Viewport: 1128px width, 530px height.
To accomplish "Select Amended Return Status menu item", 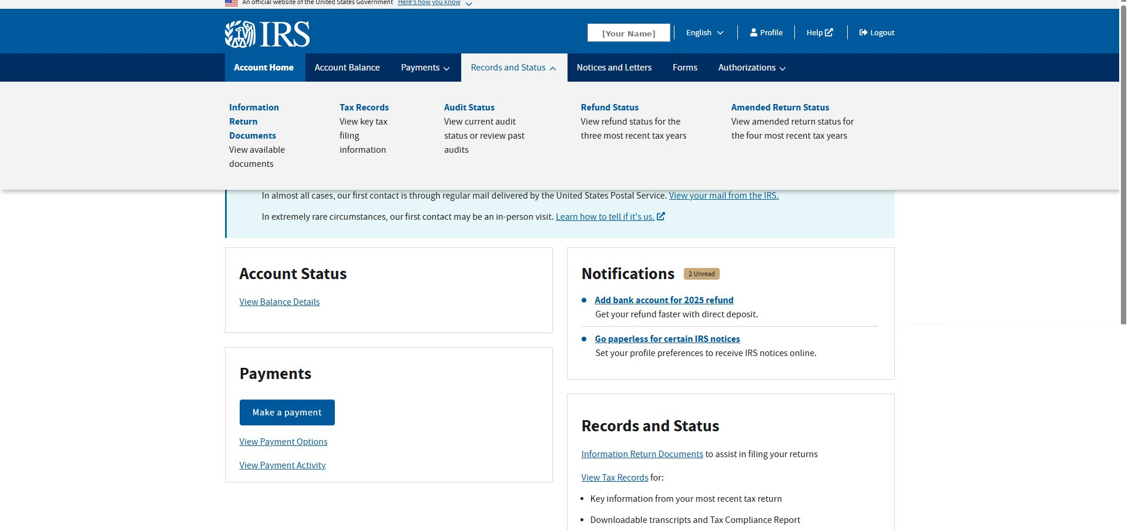I will click(780, 107).
